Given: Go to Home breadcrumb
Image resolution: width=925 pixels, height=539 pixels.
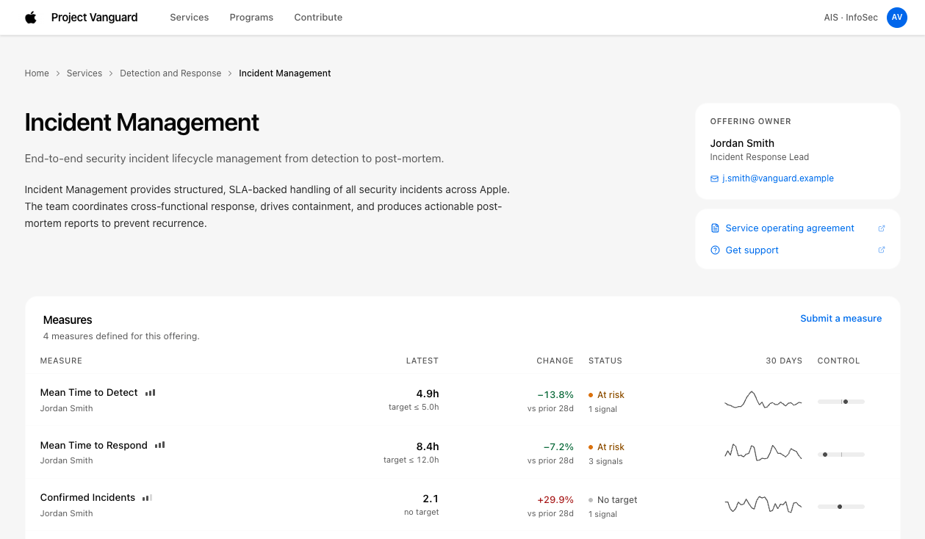Looking at the screenshot, I should coord(37,73).
